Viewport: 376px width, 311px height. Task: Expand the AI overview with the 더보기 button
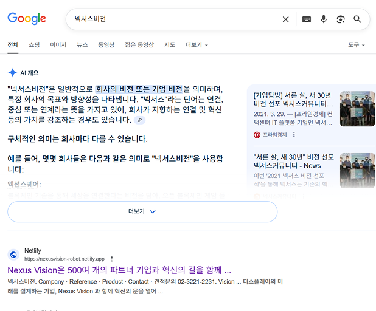[x=142, y=211]
